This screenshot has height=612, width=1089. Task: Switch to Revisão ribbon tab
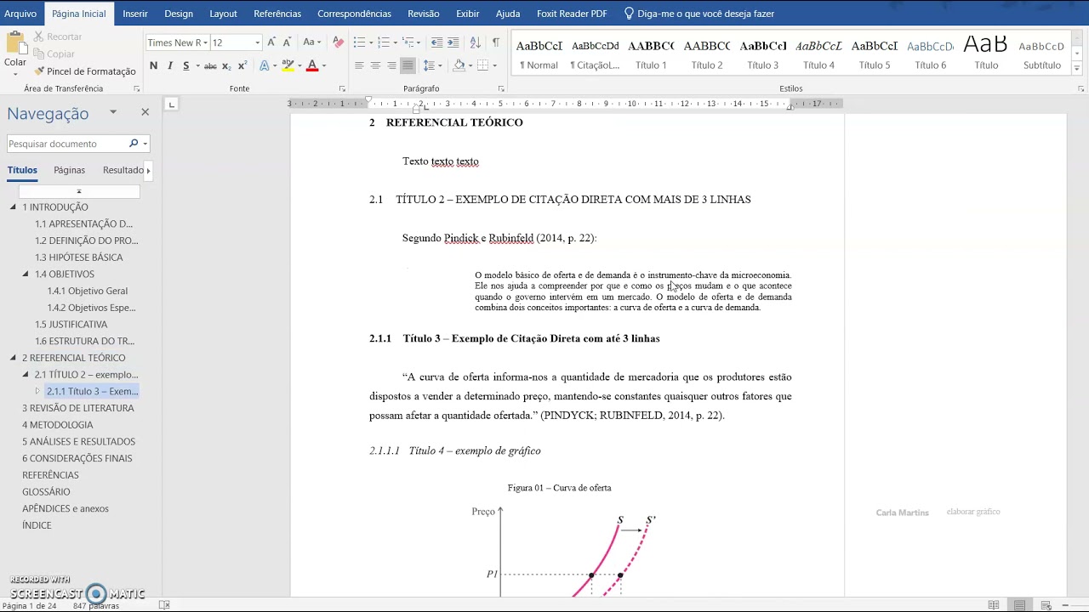[x=424, y=14]
